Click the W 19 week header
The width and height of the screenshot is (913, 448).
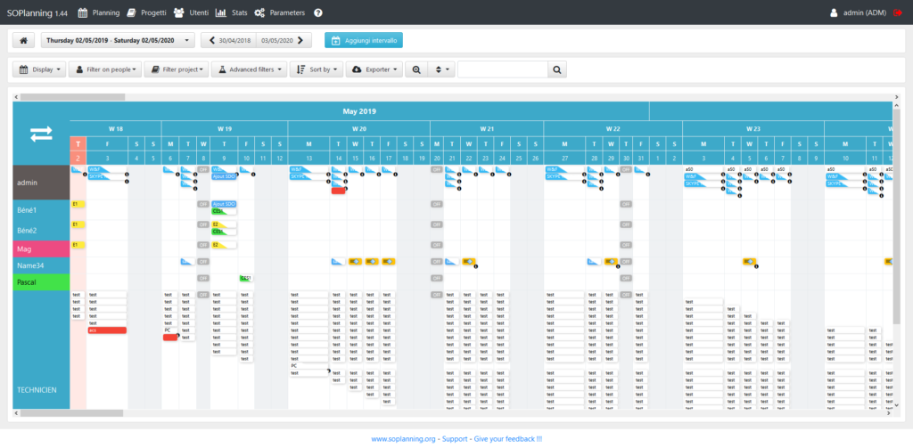tap(224, 128)
